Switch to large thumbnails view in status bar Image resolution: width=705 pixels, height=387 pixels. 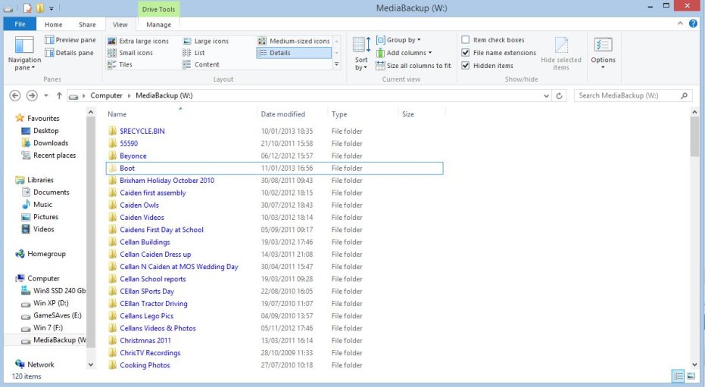pyautogui.click(x=691, y=376)
